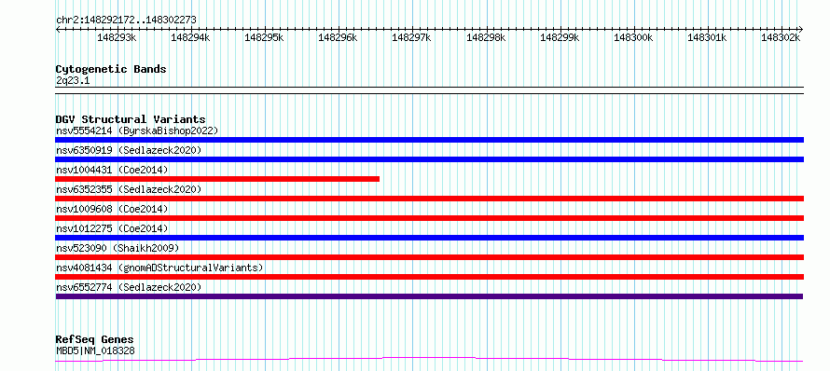
Task: Click the 148298k ruler tick label
Action: coord(486,37)
